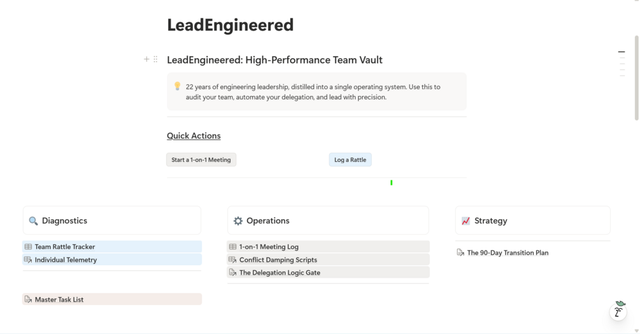This screenshot has height=334, width=640.
Task: Click the Log a Rattle button
Action: coord(350,159)
